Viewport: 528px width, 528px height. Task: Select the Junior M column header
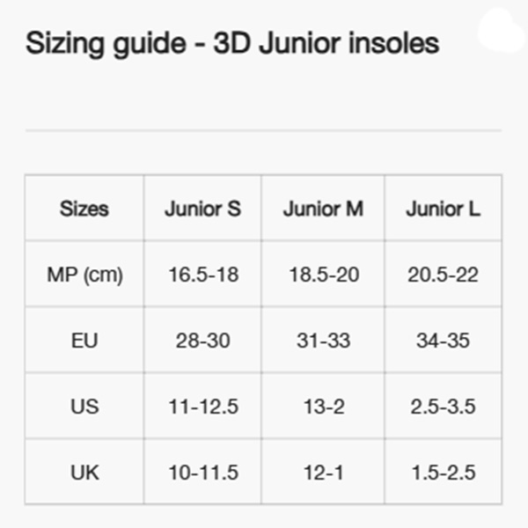(x=323, y=209)
